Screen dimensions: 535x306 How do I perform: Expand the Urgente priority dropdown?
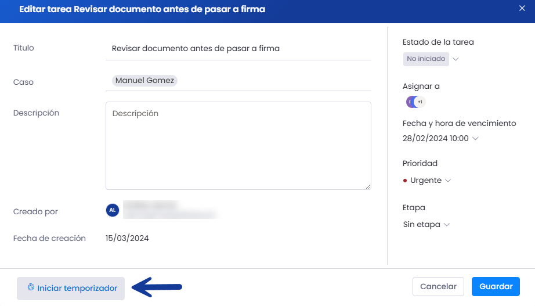click(448, 181)
